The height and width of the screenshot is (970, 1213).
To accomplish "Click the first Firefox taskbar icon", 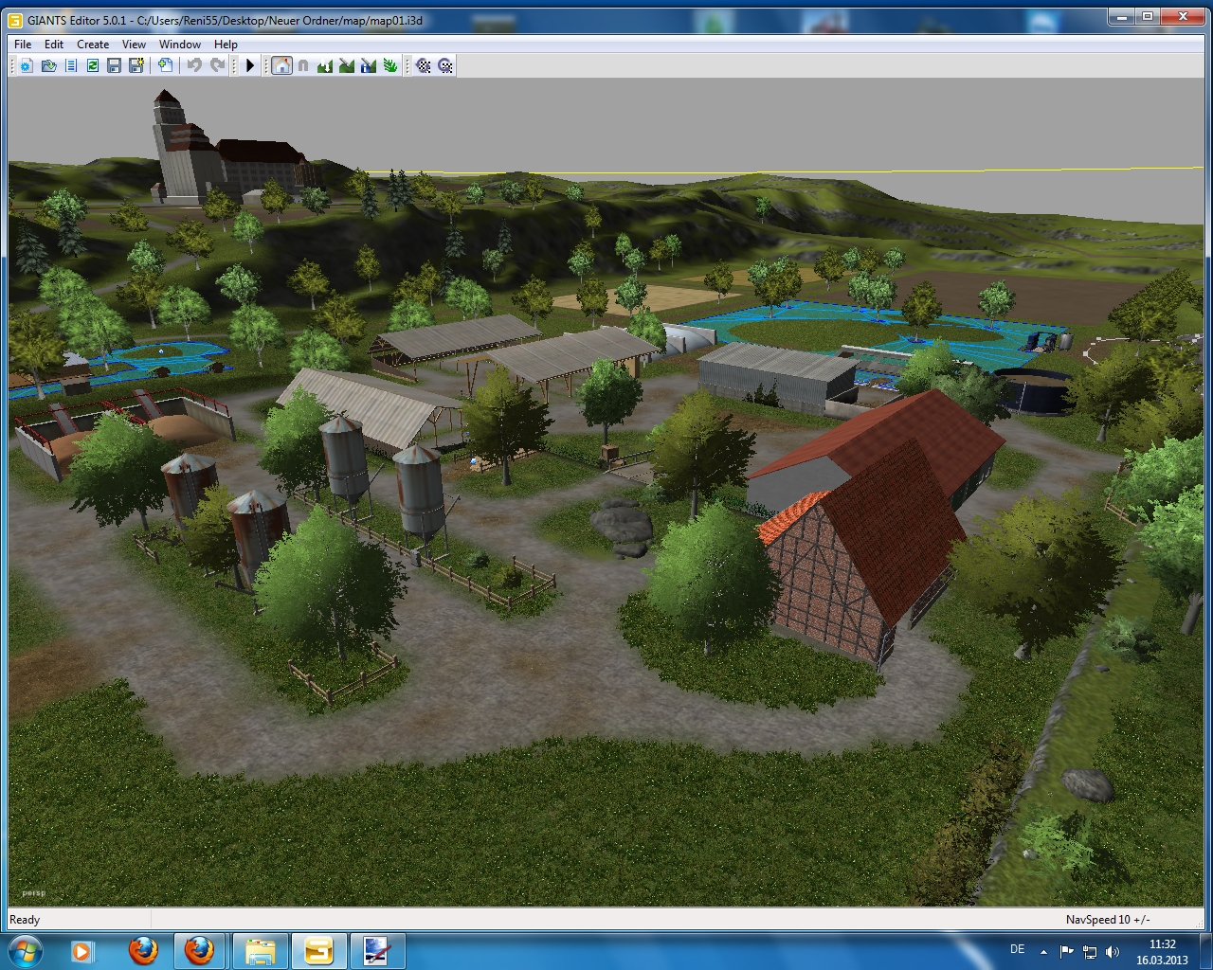I will 143,950.
